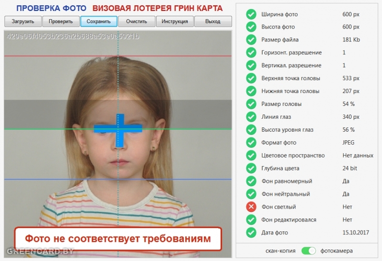Click check icon for Фон равномерный

coord(251,181)
